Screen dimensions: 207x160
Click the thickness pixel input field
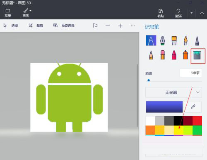(191, 73)
